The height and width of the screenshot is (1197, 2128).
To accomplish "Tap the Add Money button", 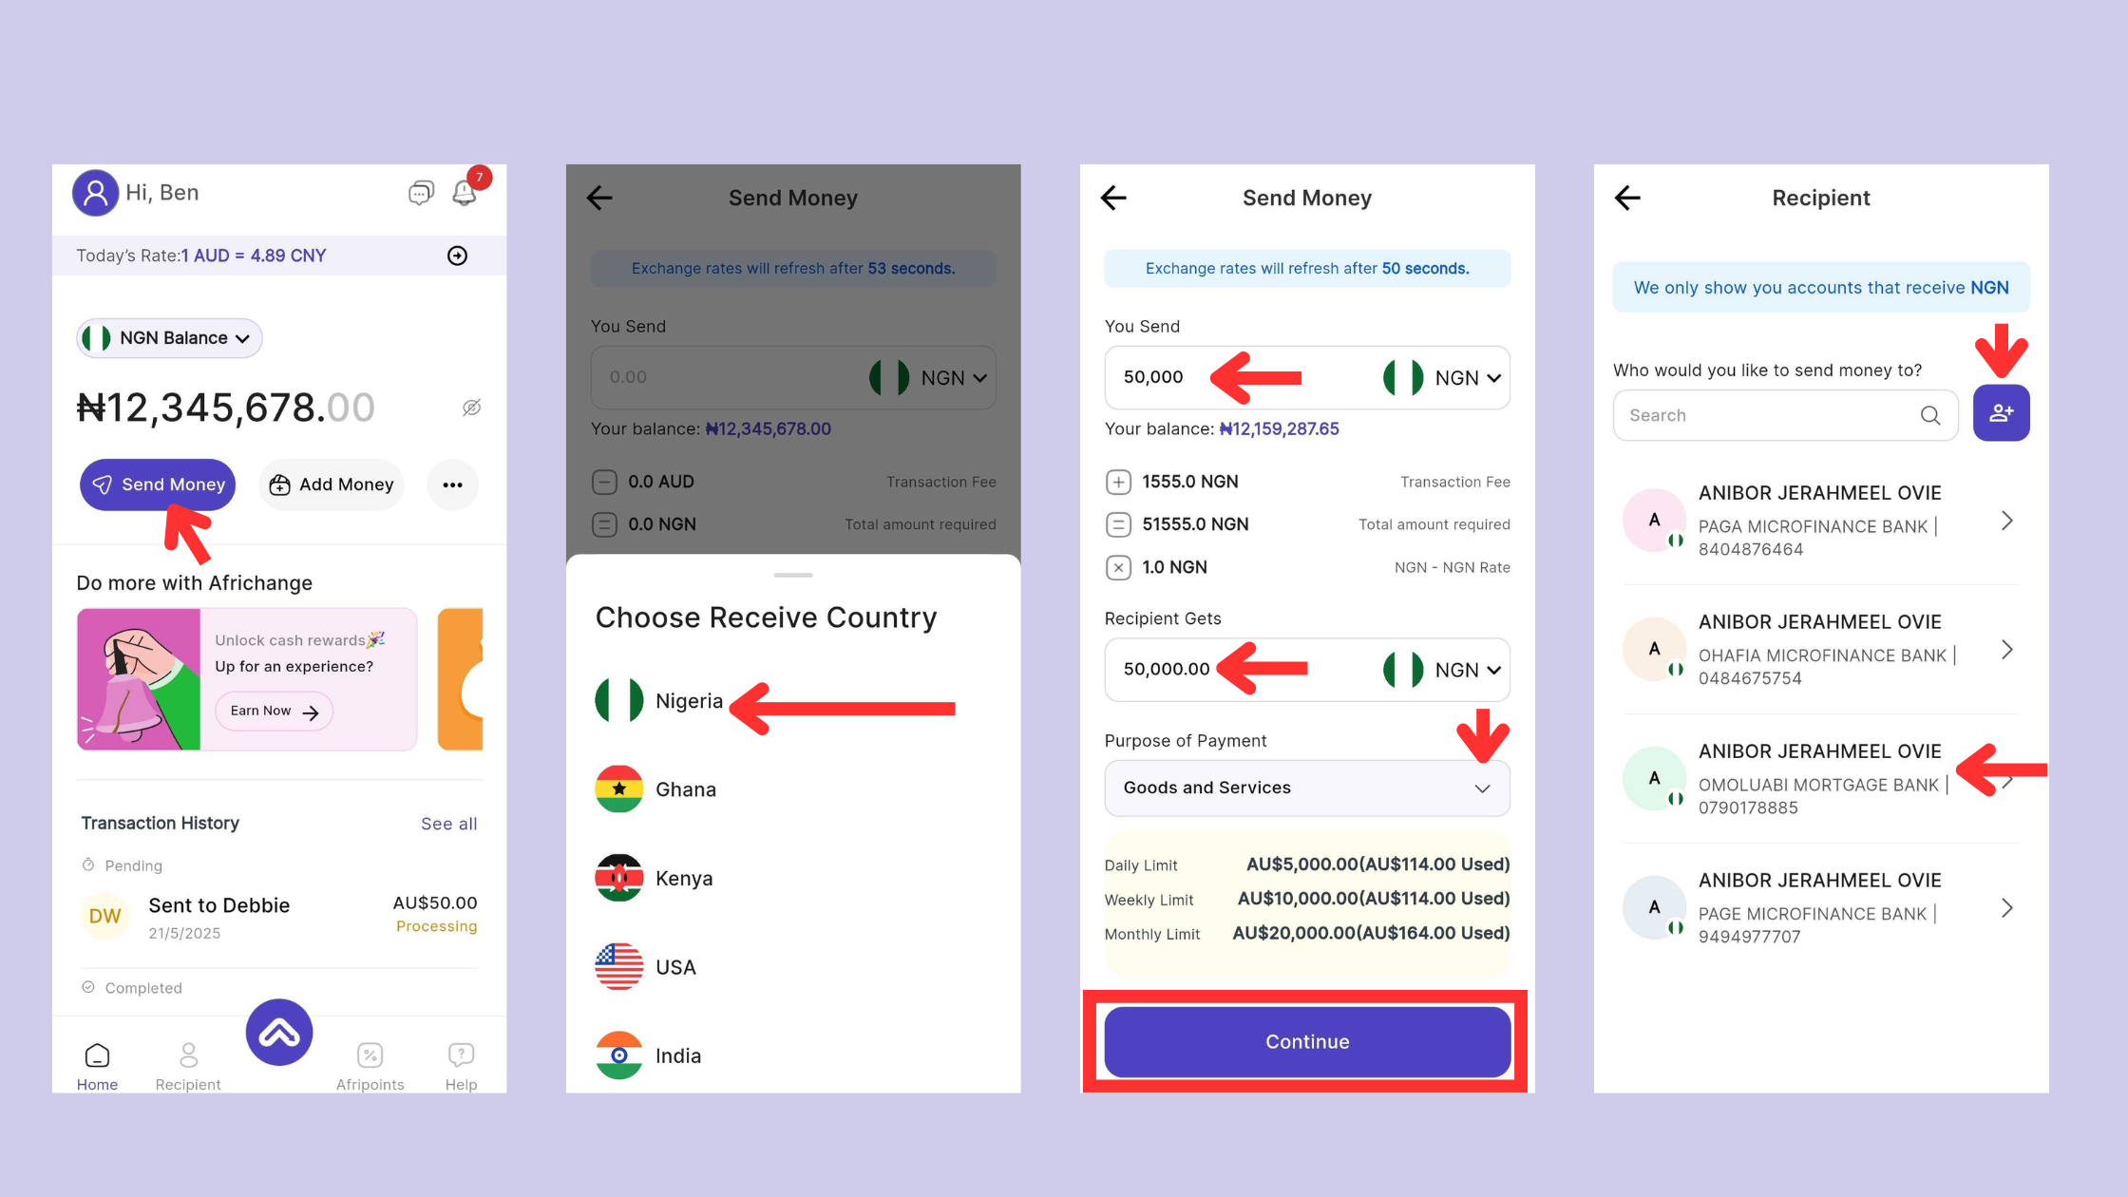I will (x=332, y=484).
